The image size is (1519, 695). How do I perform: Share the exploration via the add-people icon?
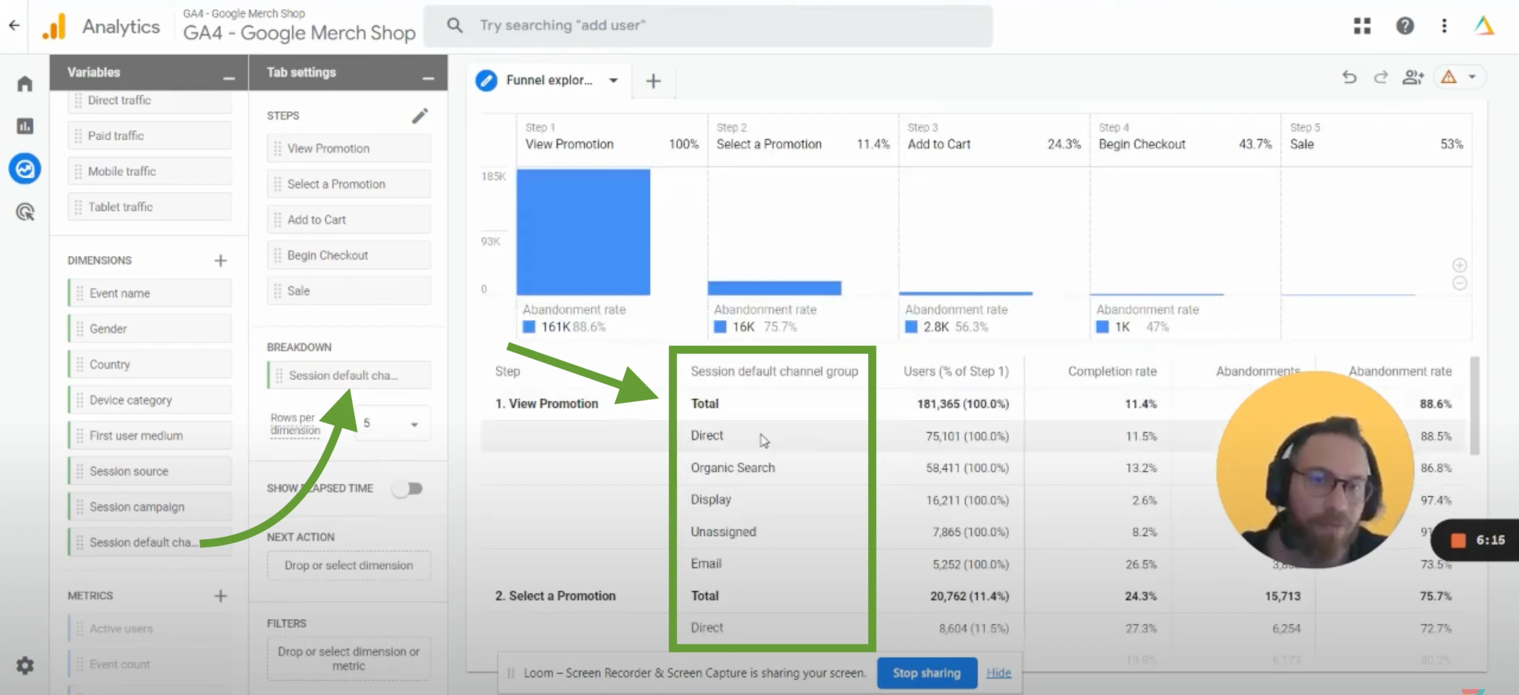1414,77
